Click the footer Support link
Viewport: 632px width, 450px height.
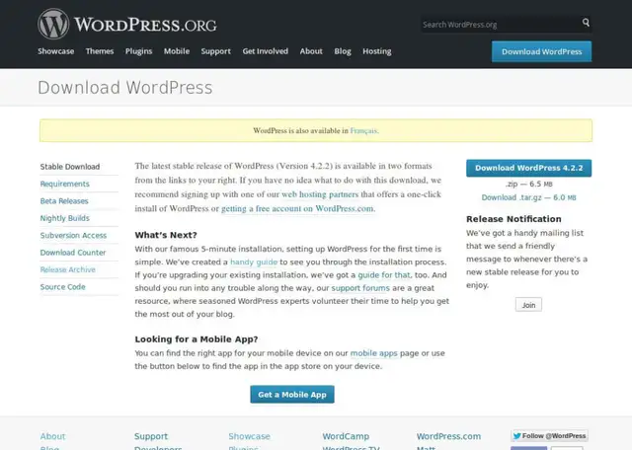tap(151, 436)
